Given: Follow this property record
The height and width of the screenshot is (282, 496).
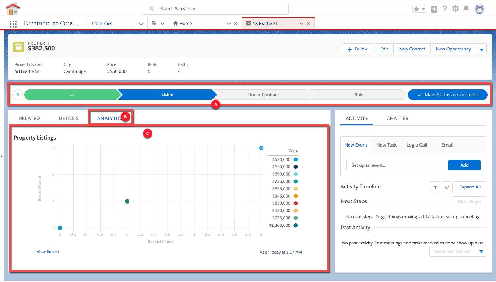Looking at the screenshot, I should [358, 49].
